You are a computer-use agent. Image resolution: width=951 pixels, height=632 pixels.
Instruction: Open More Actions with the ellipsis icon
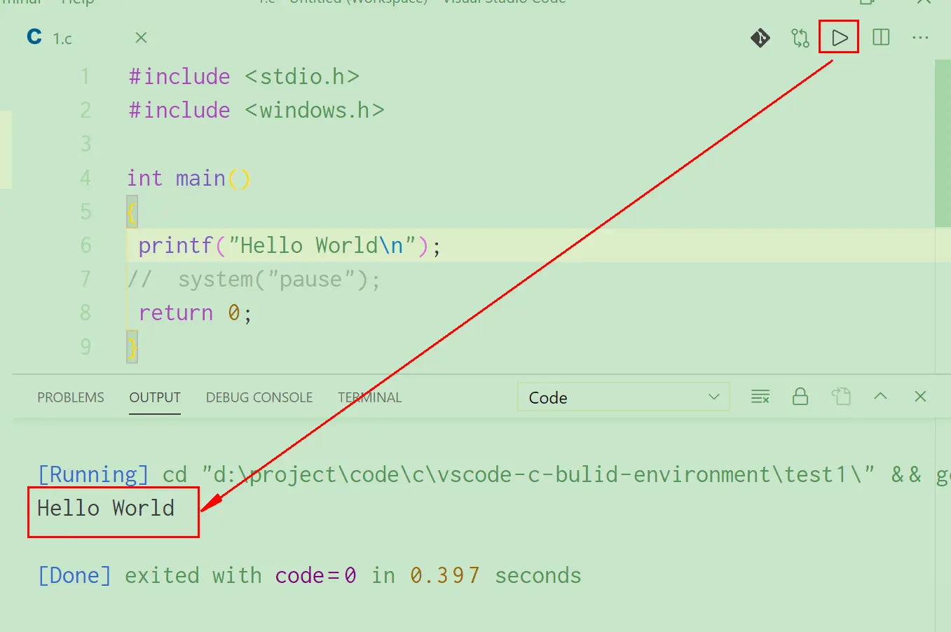click(921, 38)
